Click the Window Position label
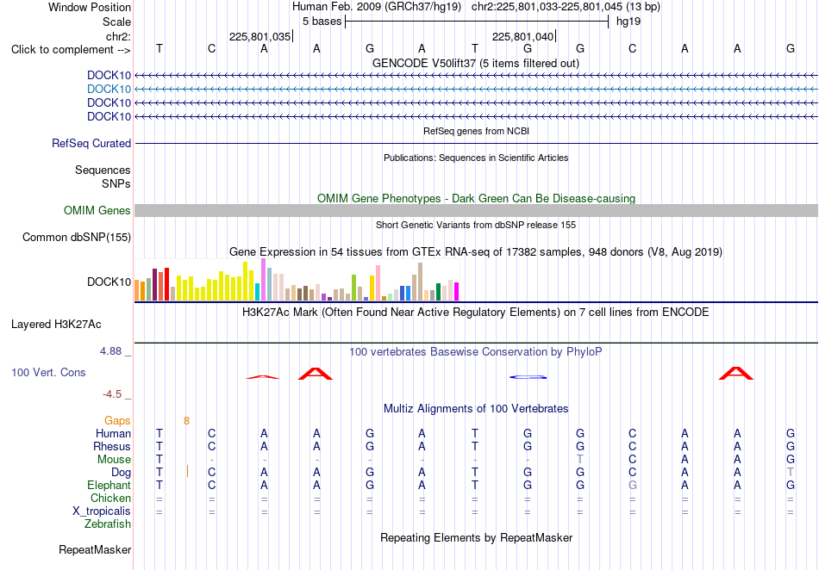 pyautogui.click(x=90, y=7)
